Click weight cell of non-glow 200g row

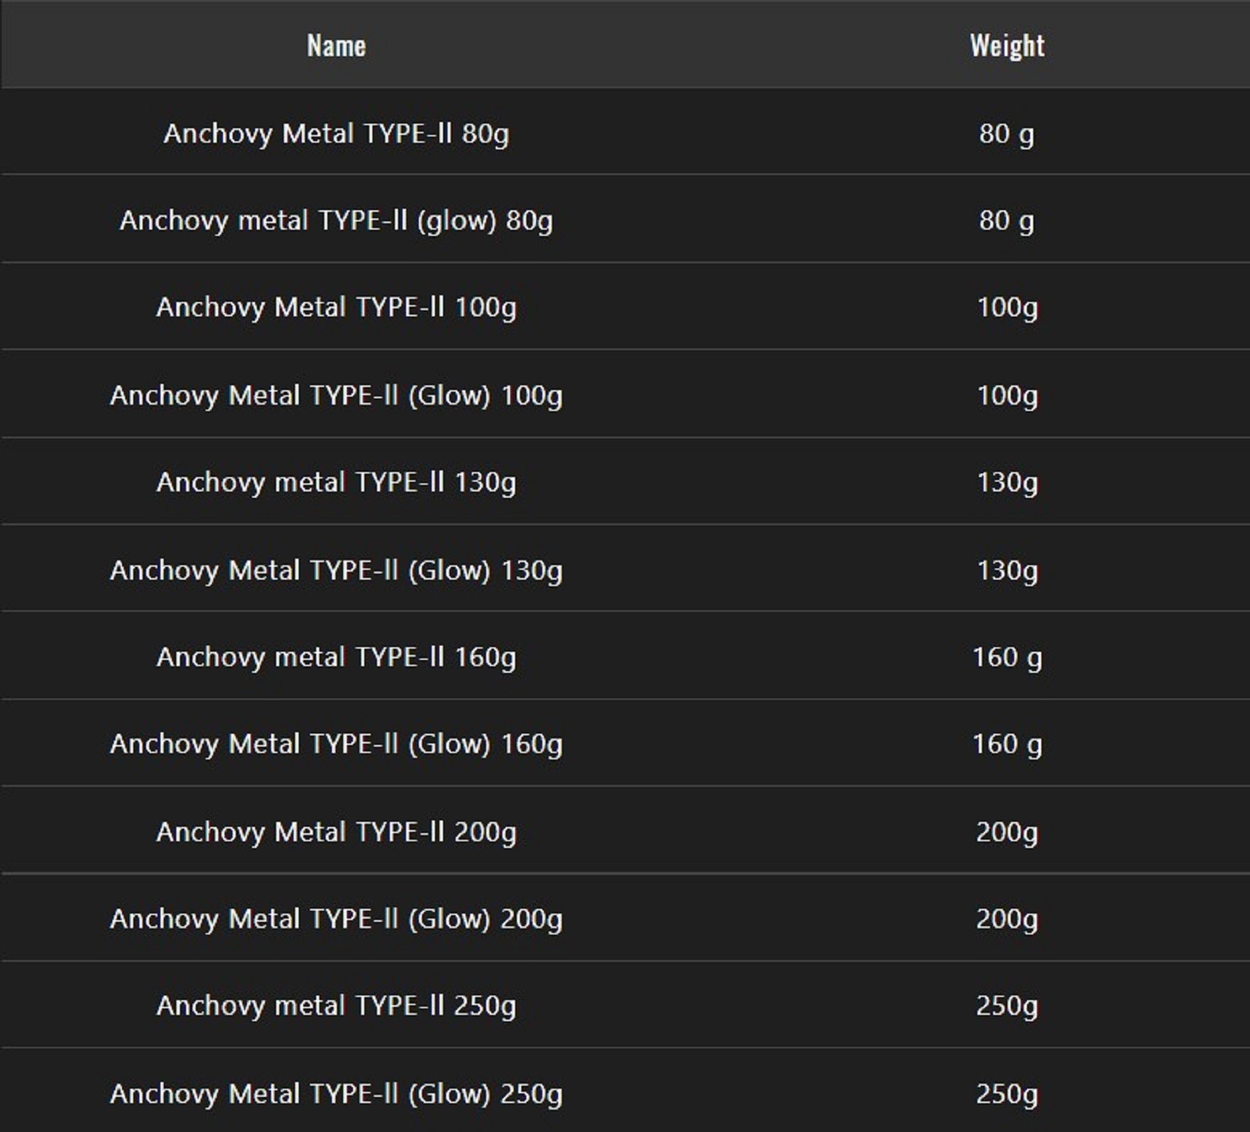pos(1007,832)
